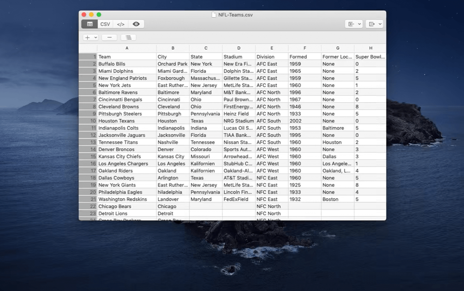464x291 pixels.
Task: Select the 'Colorado' state cell
Action: 206,149
